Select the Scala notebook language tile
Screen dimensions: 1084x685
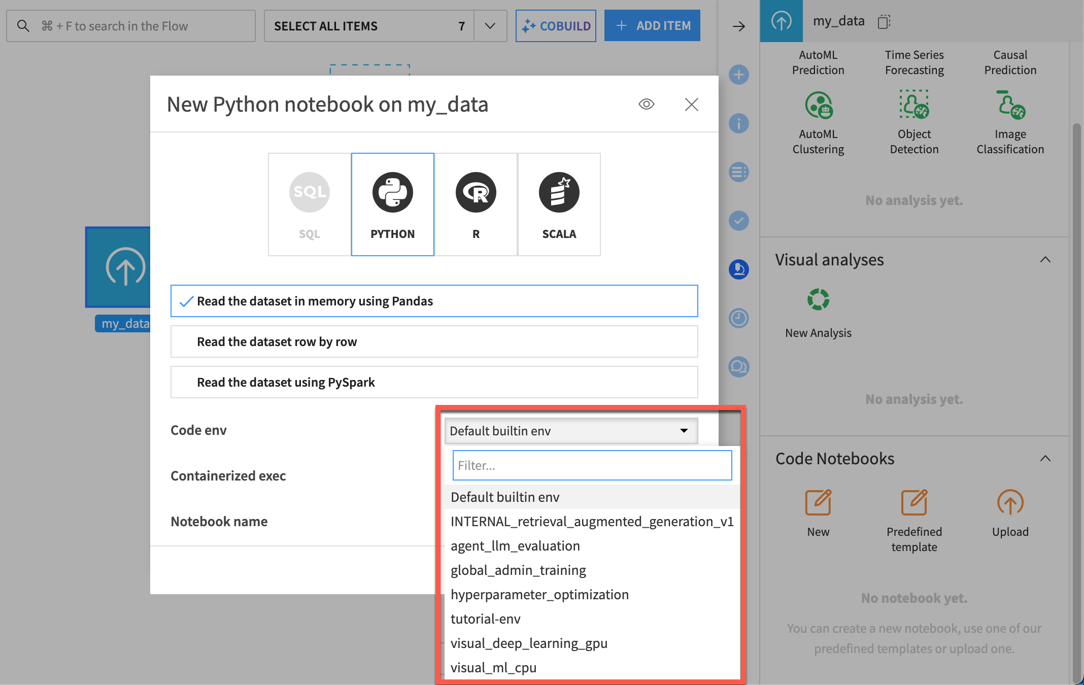(559, 204)
